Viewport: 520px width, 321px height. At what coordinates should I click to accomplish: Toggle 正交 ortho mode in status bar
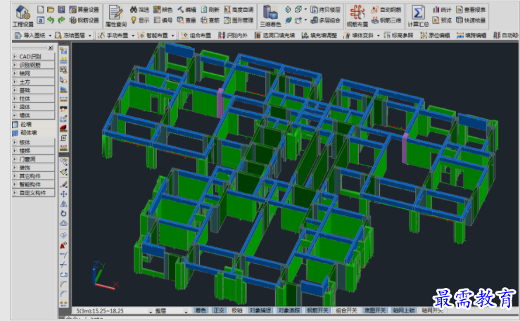[x=219, y=310]
